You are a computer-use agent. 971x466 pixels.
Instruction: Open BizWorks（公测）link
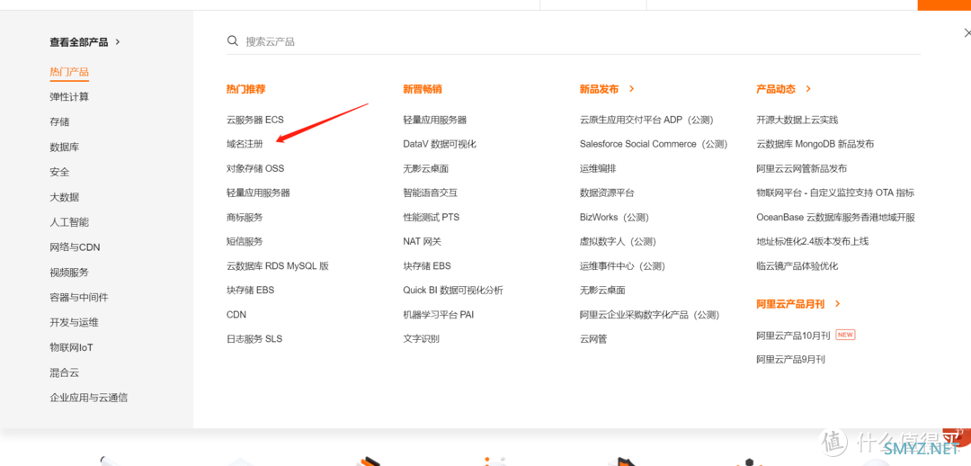(x=614, y=218)
